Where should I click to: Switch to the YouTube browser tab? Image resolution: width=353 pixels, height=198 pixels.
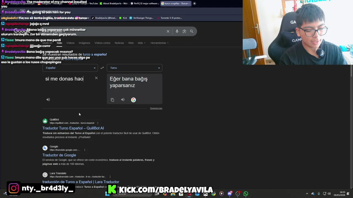coord(83,4)
